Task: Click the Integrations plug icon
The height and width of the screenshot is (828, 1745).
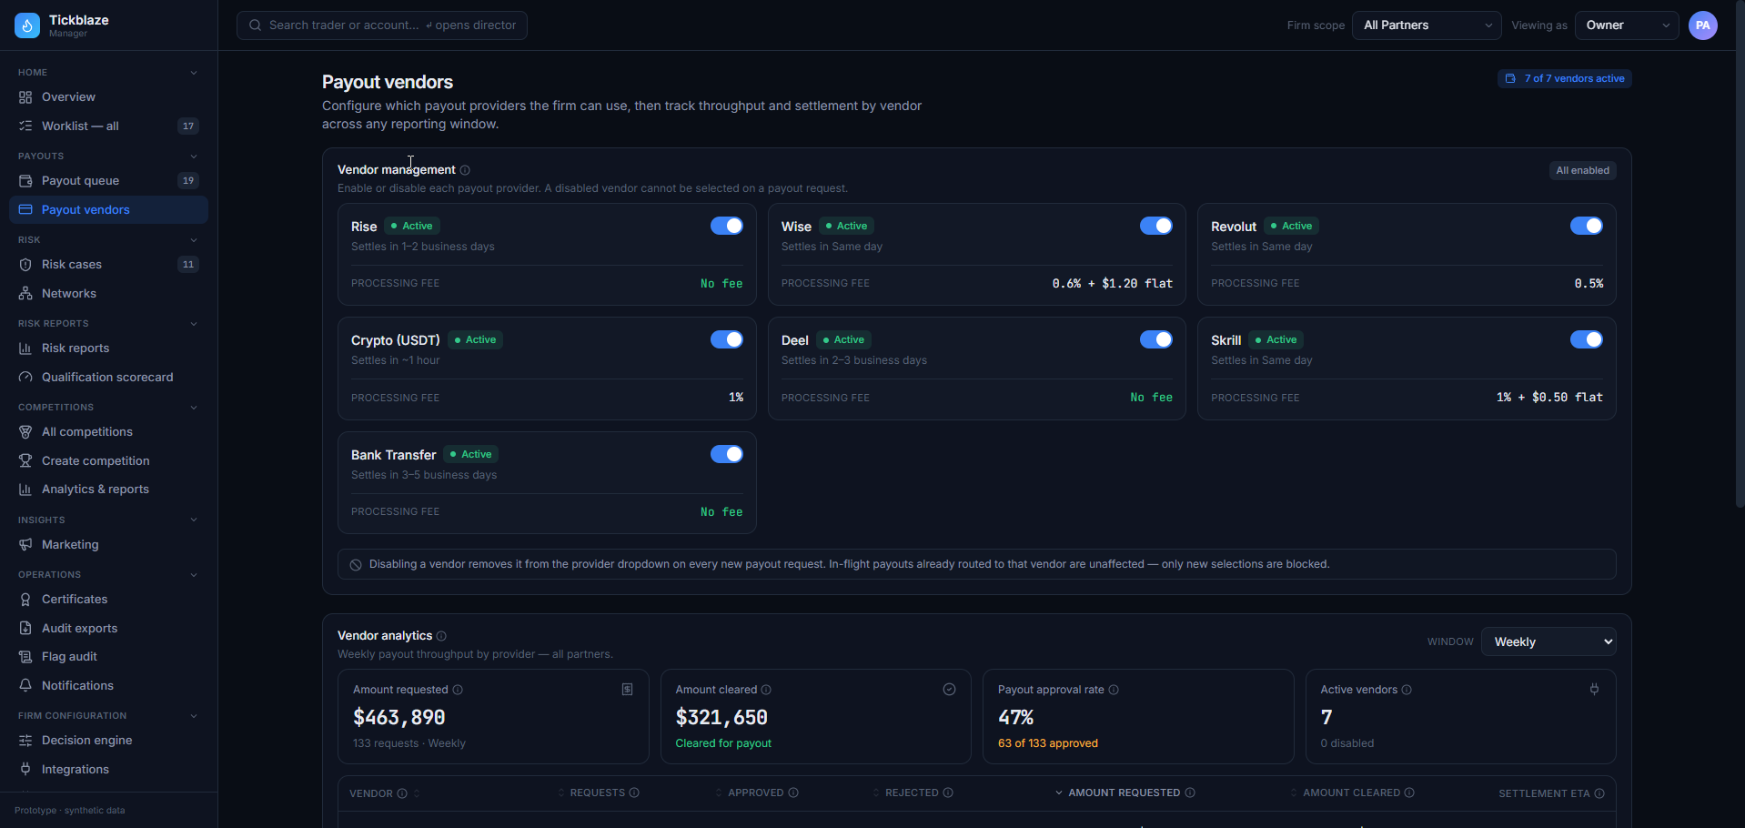Action: pos(25,770)
